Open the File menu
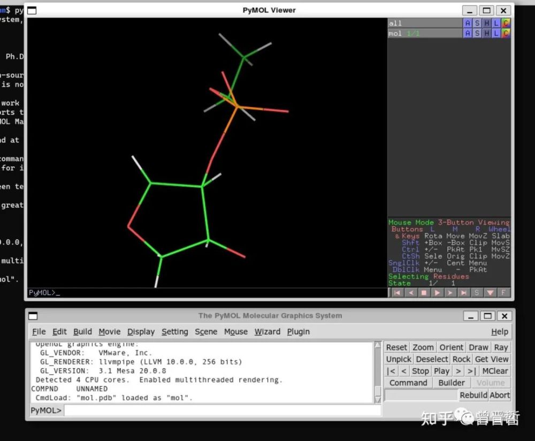This screenshot has height=441, width=535. tap(39, 331)
